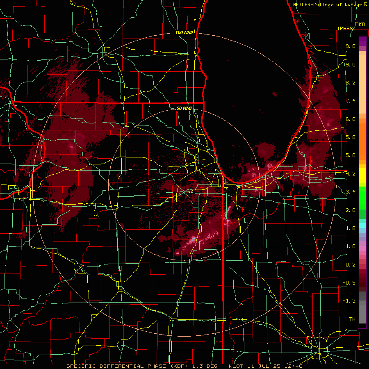Click the DKD label above the legend

pos(360,25)
